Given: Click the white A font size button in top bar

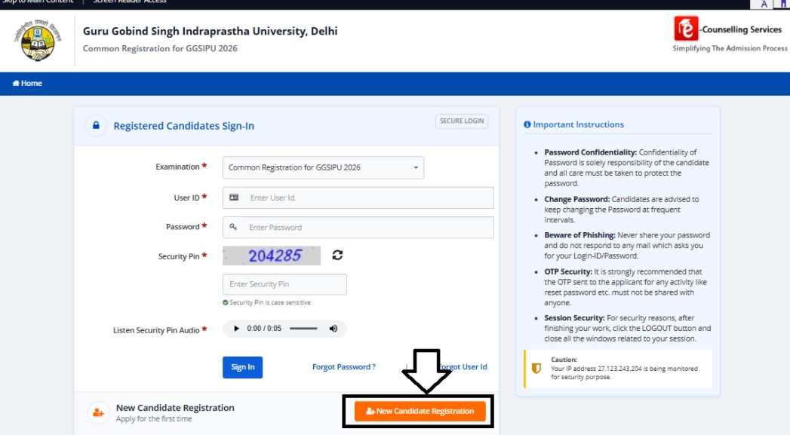Looking at the screenshot, I should point(764,4).
